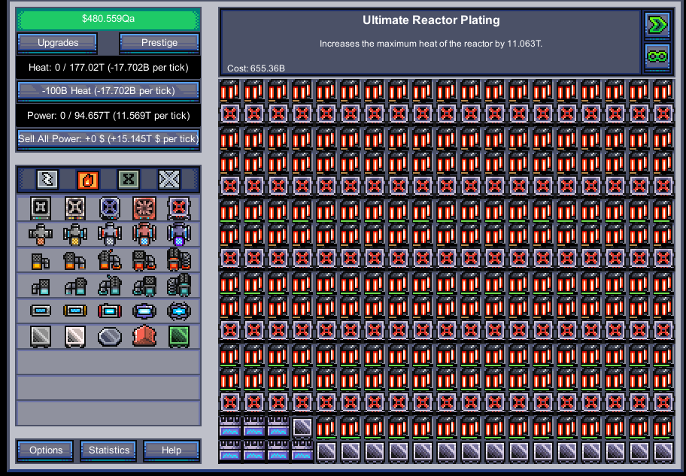The width and height of the screenshot is (686, 476).
Task: Select the blue round heat vent part
Action: [109, 208]
